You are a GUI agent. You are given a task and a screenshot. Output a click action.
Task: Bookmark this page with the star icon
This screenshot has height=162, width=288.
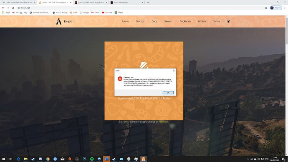coord(266,8)
